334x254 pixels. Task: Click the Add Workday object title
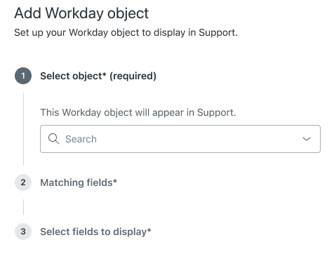coord(81,13)
